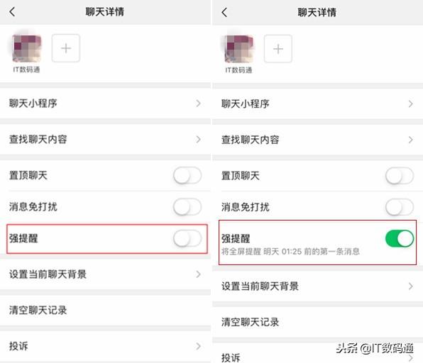Screen dimensions: 423x363
Task: Toggle 置顶聊天 switch in right panel
Action: pyautogui.click(x=400, y=177)
